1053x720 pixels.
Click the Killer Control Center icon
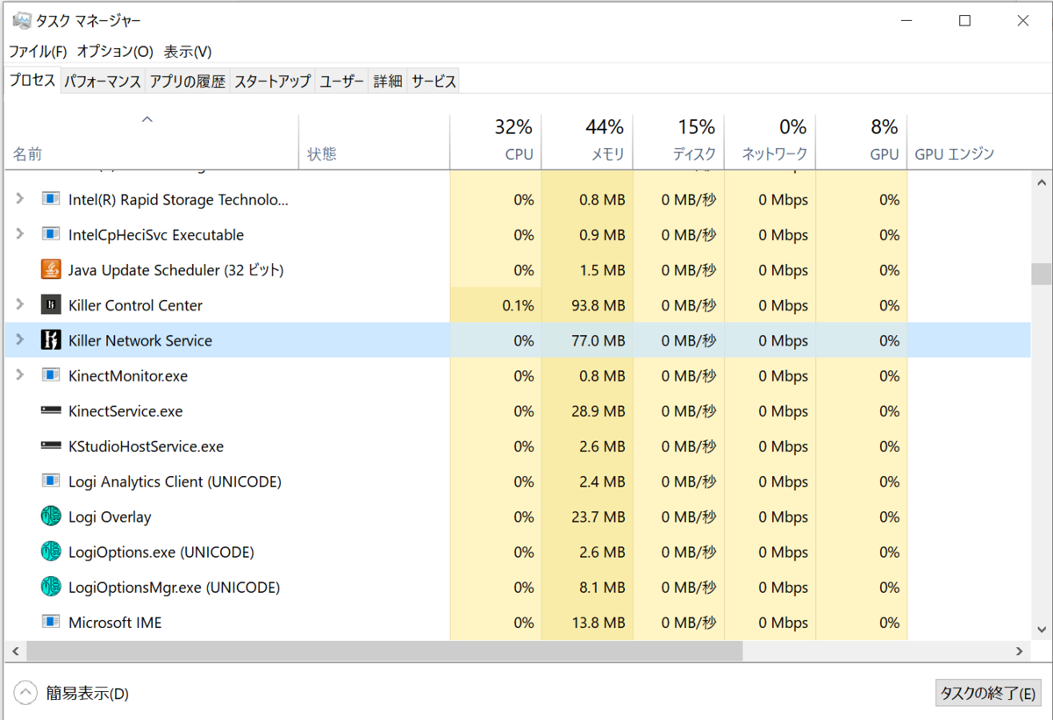tap(50, 304)
